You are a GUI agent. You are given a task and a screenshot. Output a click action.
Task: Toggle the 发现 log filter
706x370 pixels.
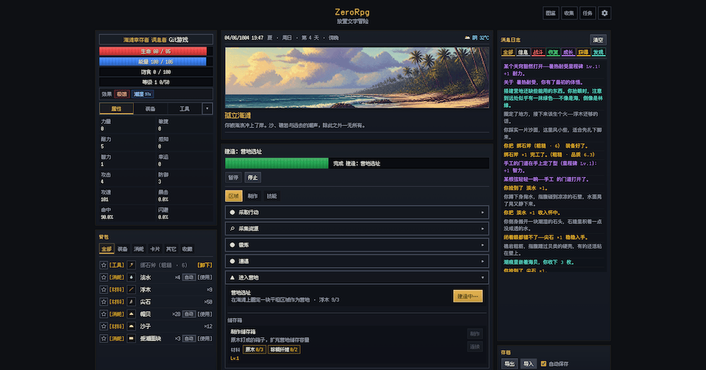[x=599, y=52]
